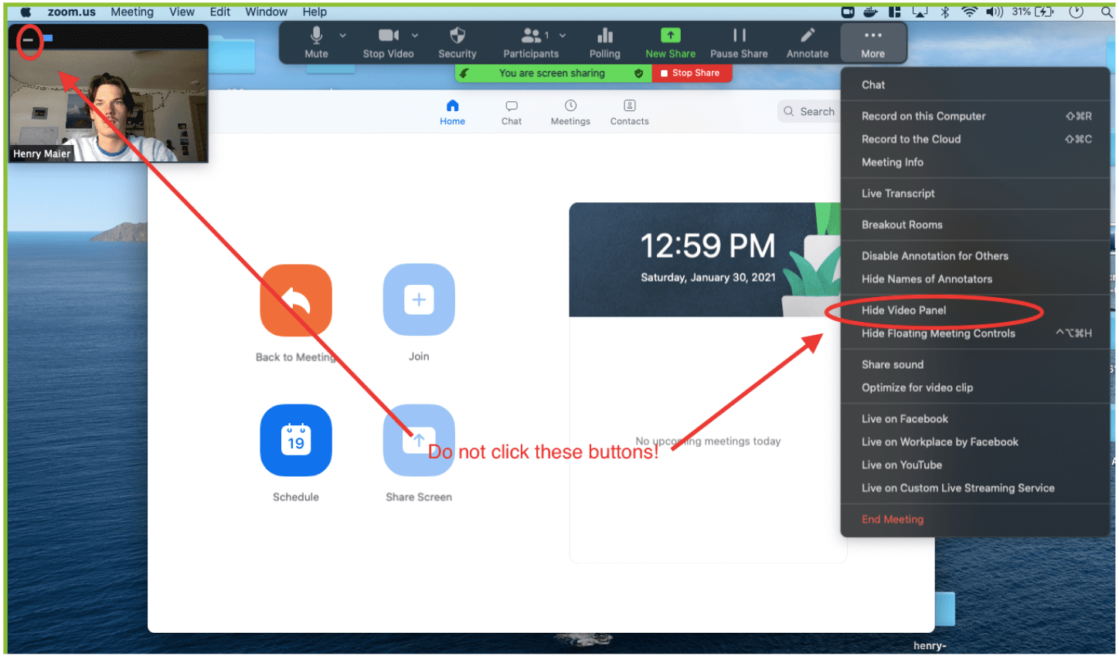Click the date 'Saturday, January 30, 2021'
Screen dimensions: 1119x656
(x=708, y=278)
